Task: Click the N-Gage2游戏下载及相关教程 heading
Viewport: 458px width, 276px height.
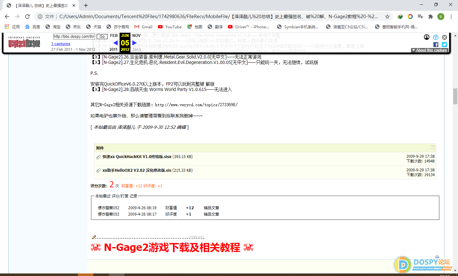Action: coord(172,247)
